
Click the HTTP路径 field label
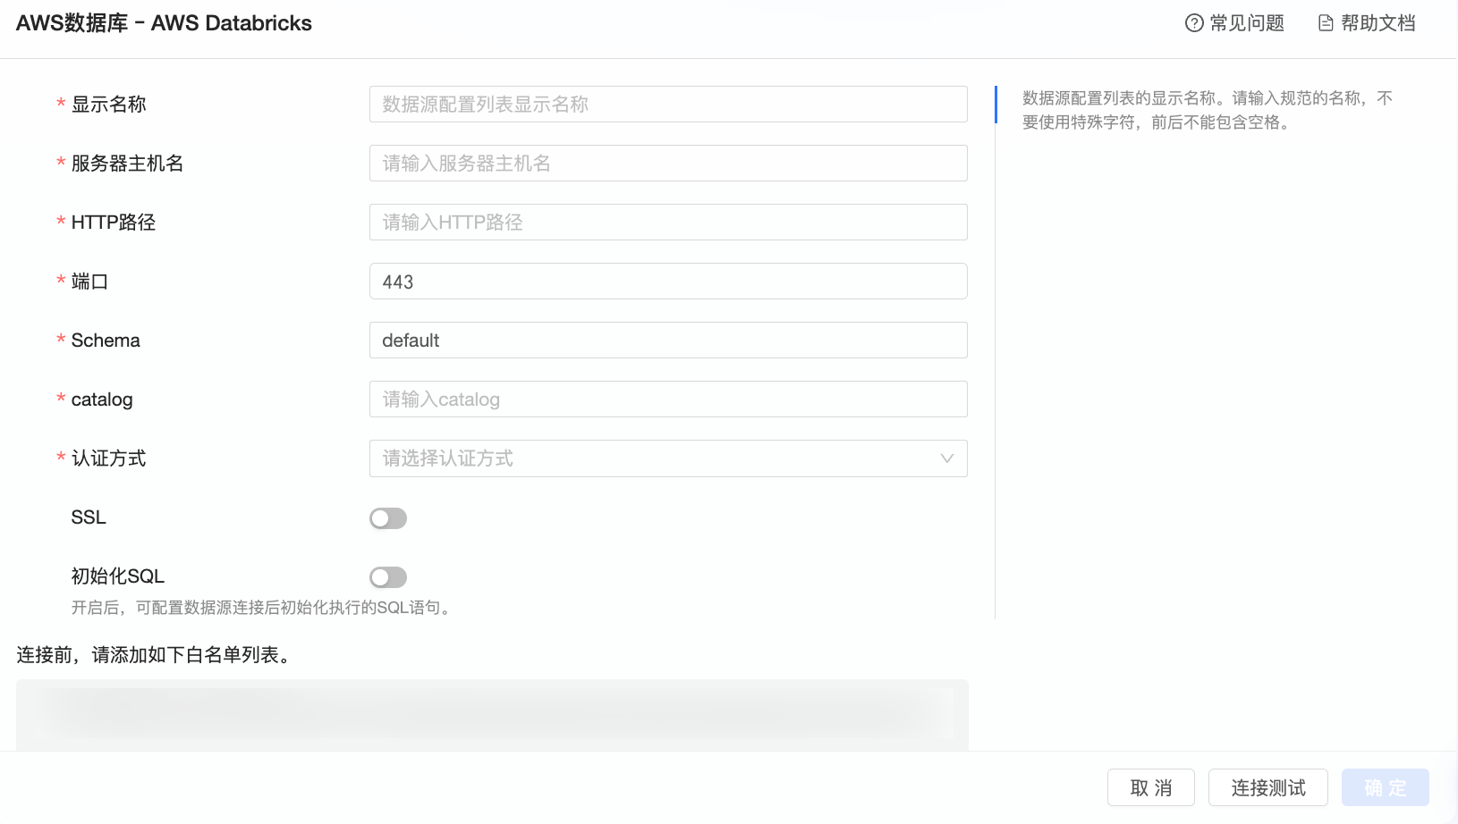(x=114, y=223)
